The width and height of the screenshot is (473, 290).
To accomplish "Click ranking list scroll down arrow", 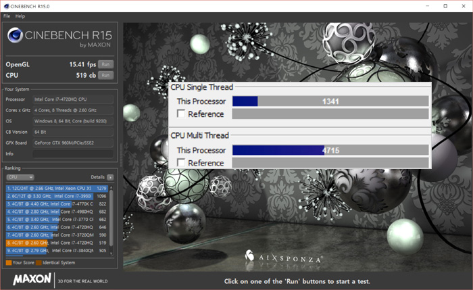I will (111, 253).
